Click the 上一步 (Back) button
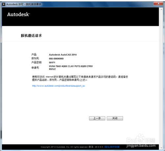 (97, 118)
